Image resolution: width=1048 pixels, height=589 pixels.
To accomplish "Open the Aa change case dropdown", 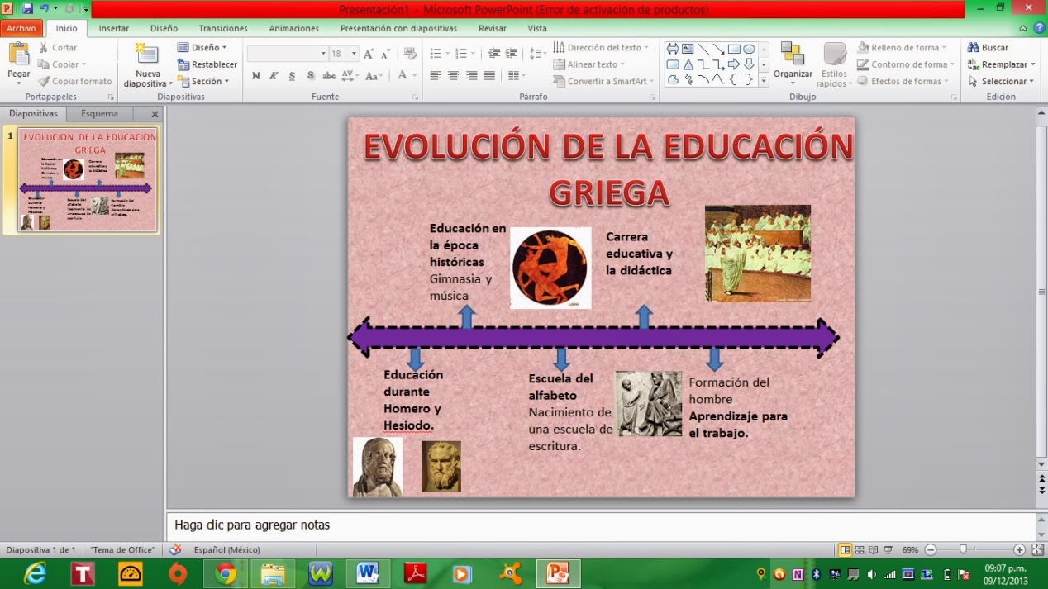I will [374, 75].
